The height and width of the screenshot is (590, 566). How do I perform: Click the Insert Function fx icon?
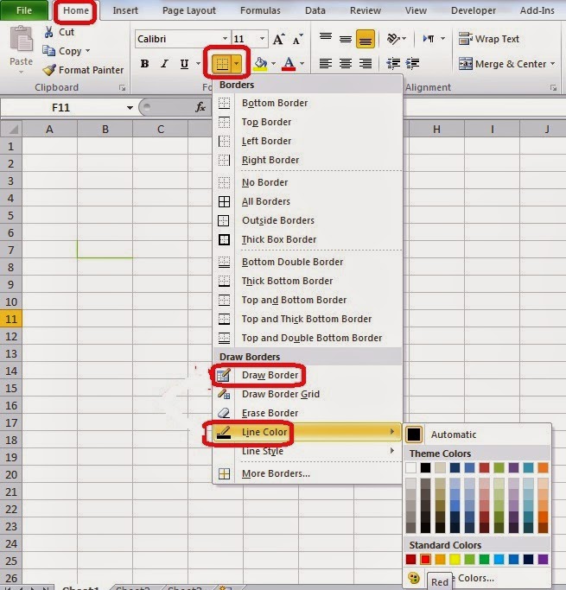(200, 107)
